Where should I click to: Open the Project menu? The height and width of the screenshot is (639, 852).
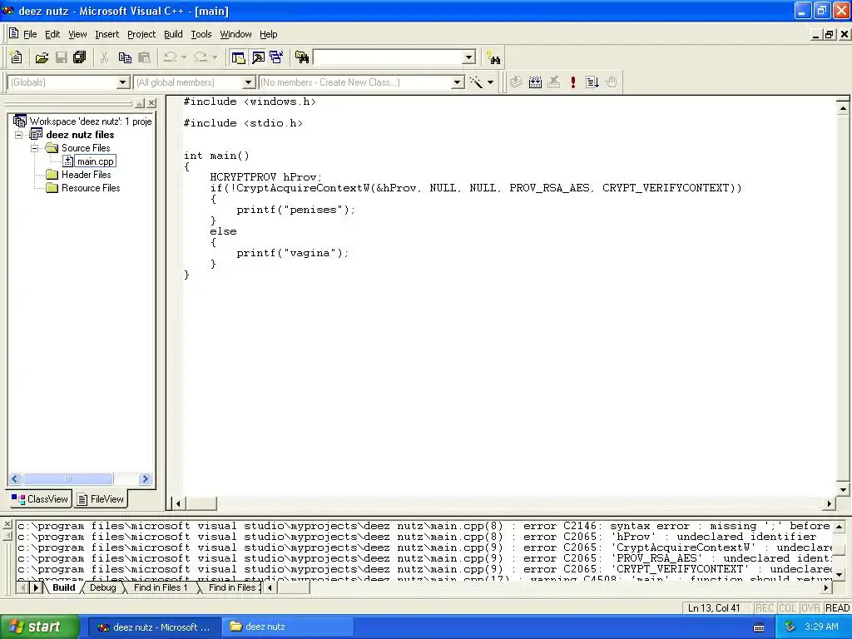tap(141, 34)
